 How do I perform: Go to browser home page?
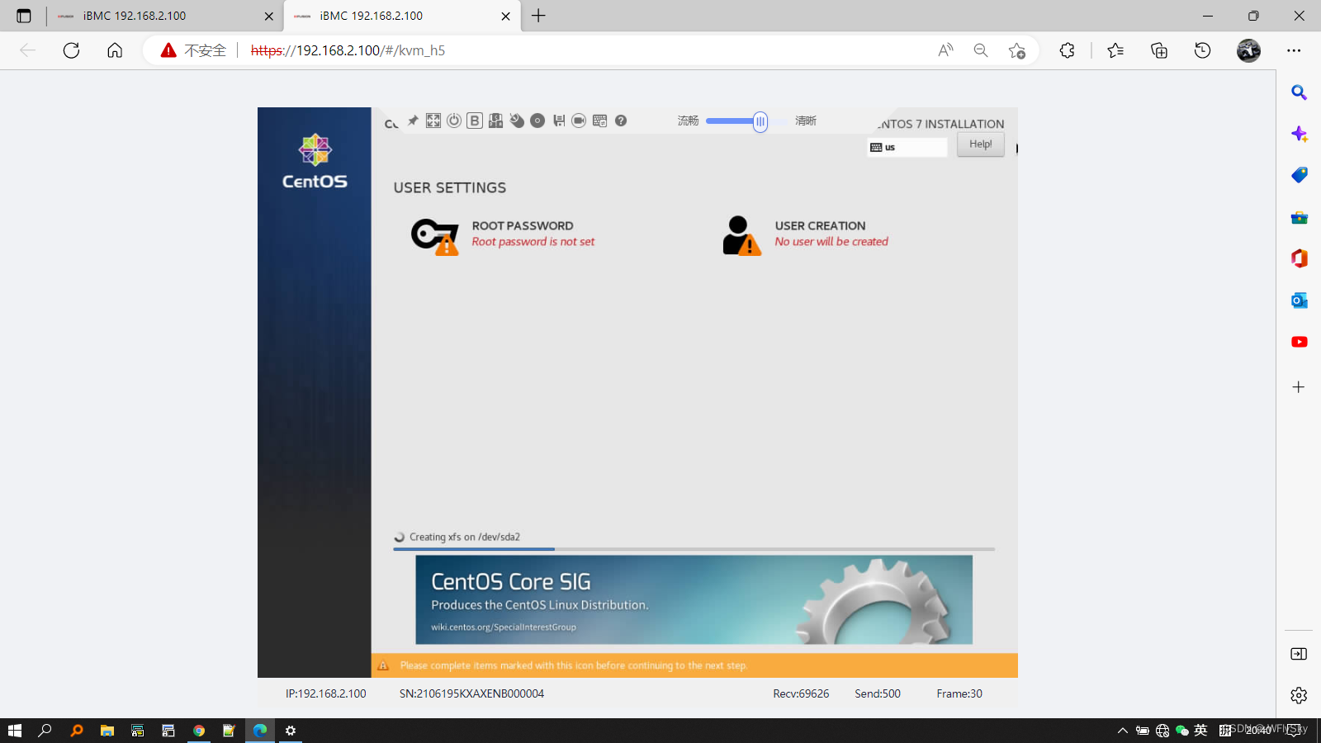(x=115, y=50)
